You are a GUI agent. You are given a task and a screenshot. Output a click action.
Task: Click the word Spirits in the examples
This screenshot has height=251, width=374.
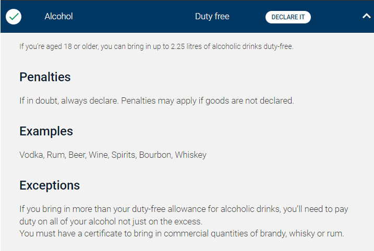coord(124,155)
